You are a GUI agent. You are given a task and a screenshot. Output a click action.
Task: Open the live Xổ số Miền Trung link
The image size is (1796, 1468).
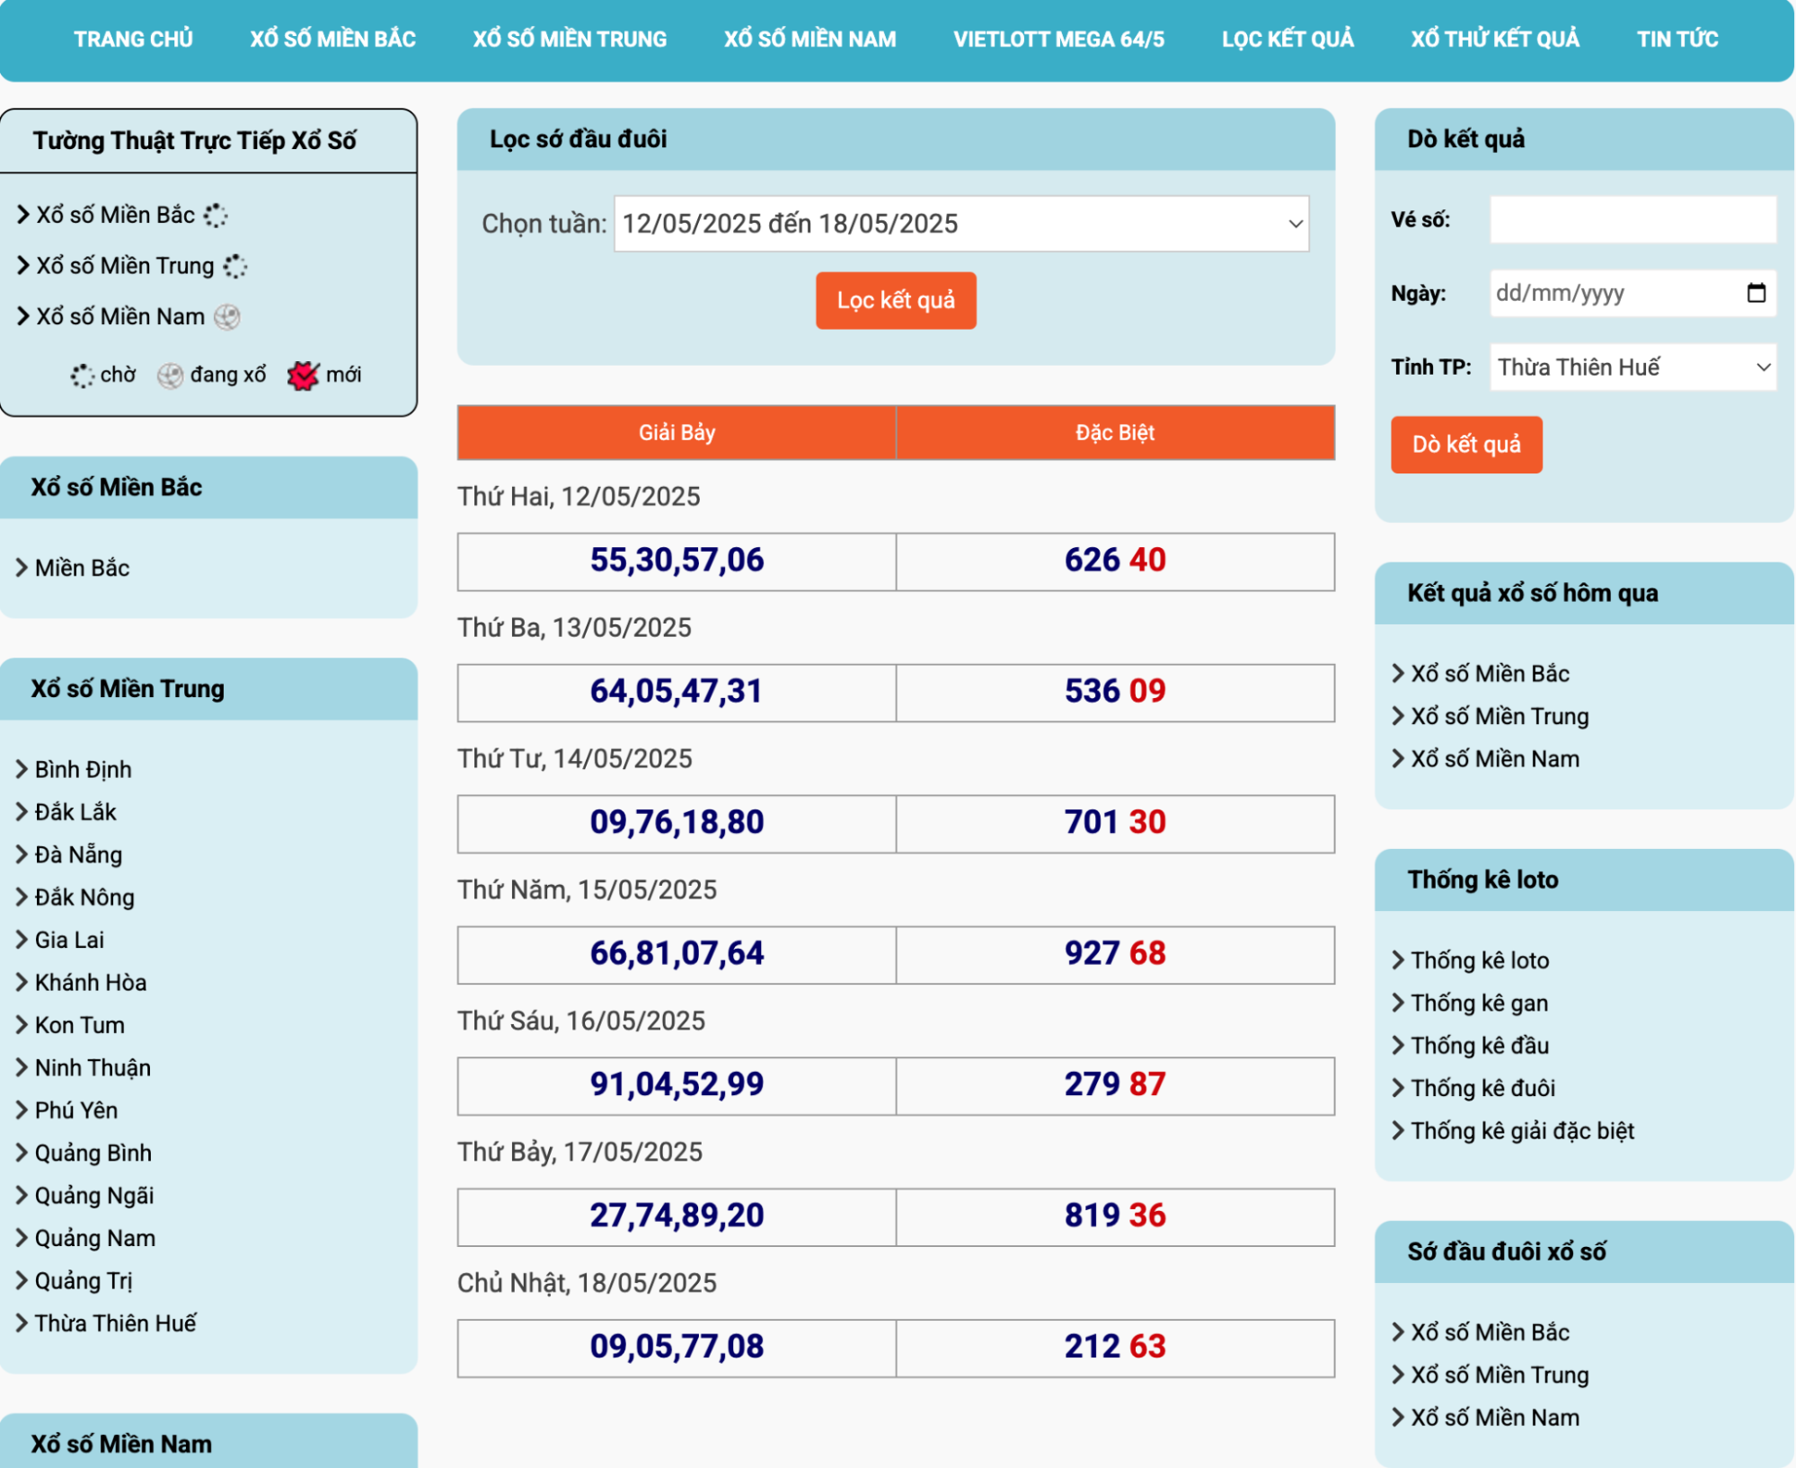[125, 266]
